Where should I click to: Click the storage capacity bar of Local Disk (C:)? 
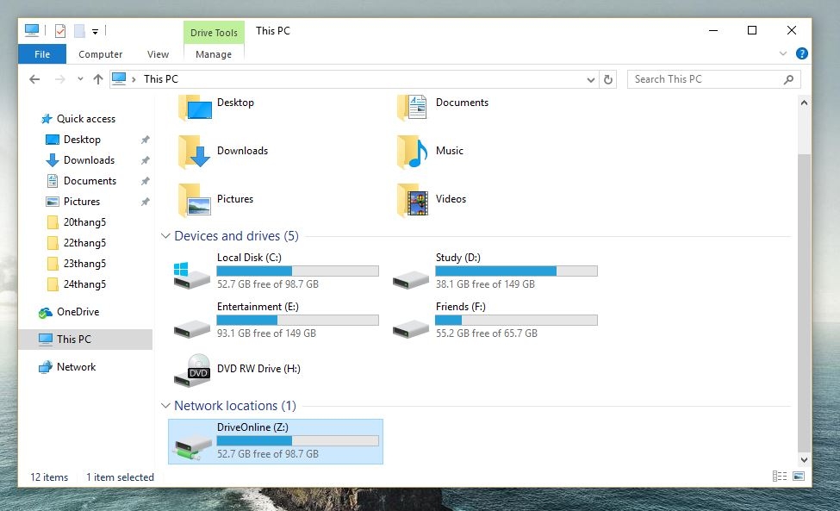coord(297,270)
